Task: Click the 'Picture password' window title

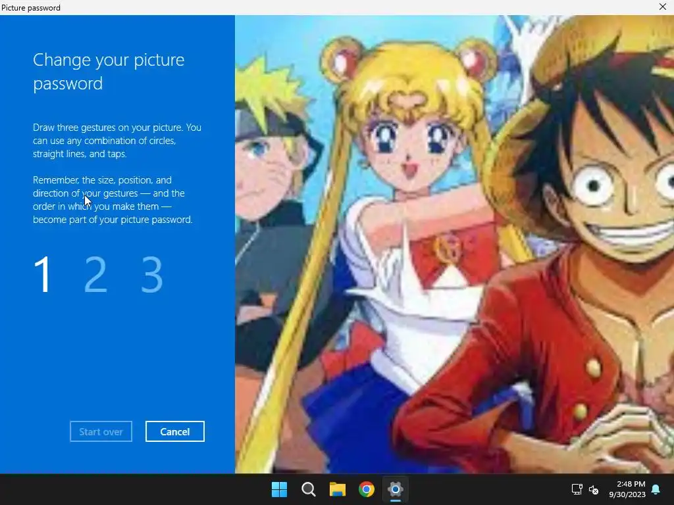Action: pyautogui.click(x=31, y=7)
